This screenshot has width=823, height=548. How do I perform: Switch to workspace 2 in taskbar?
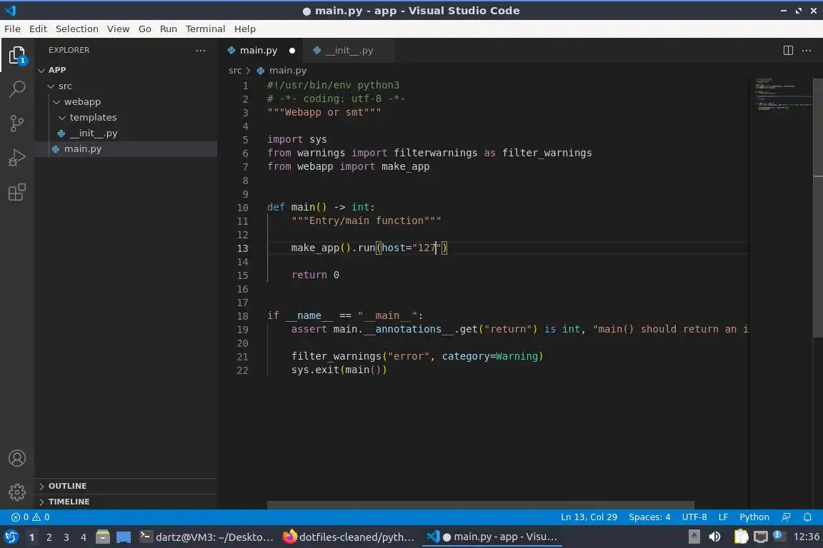[x=49, y=537]
